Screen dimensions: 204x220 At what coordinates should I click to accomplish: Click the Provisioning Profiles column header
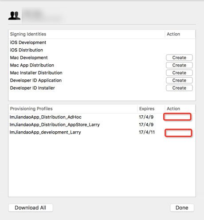[31, 109]
